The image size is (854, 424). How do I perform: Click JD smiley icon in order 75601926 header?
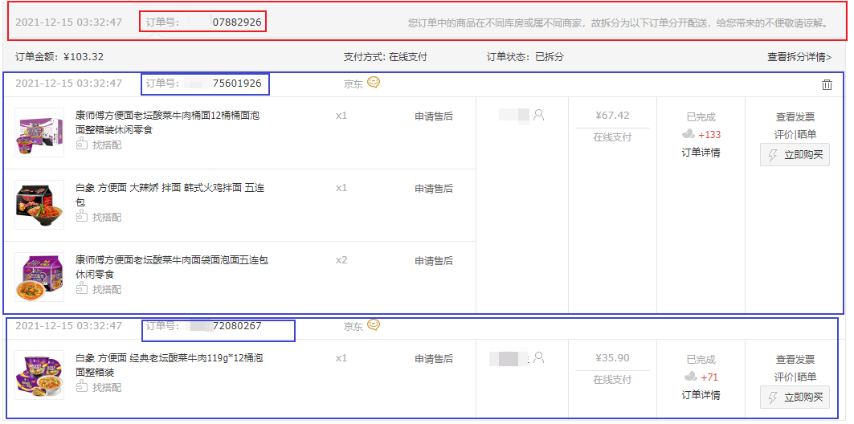[x=373, y=83]
